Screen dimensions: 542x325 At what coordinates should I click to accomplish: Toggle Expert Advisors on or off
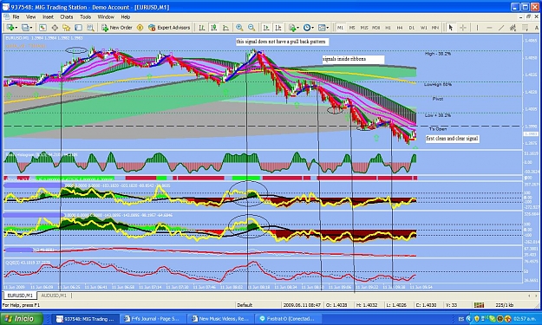(169, 28)
